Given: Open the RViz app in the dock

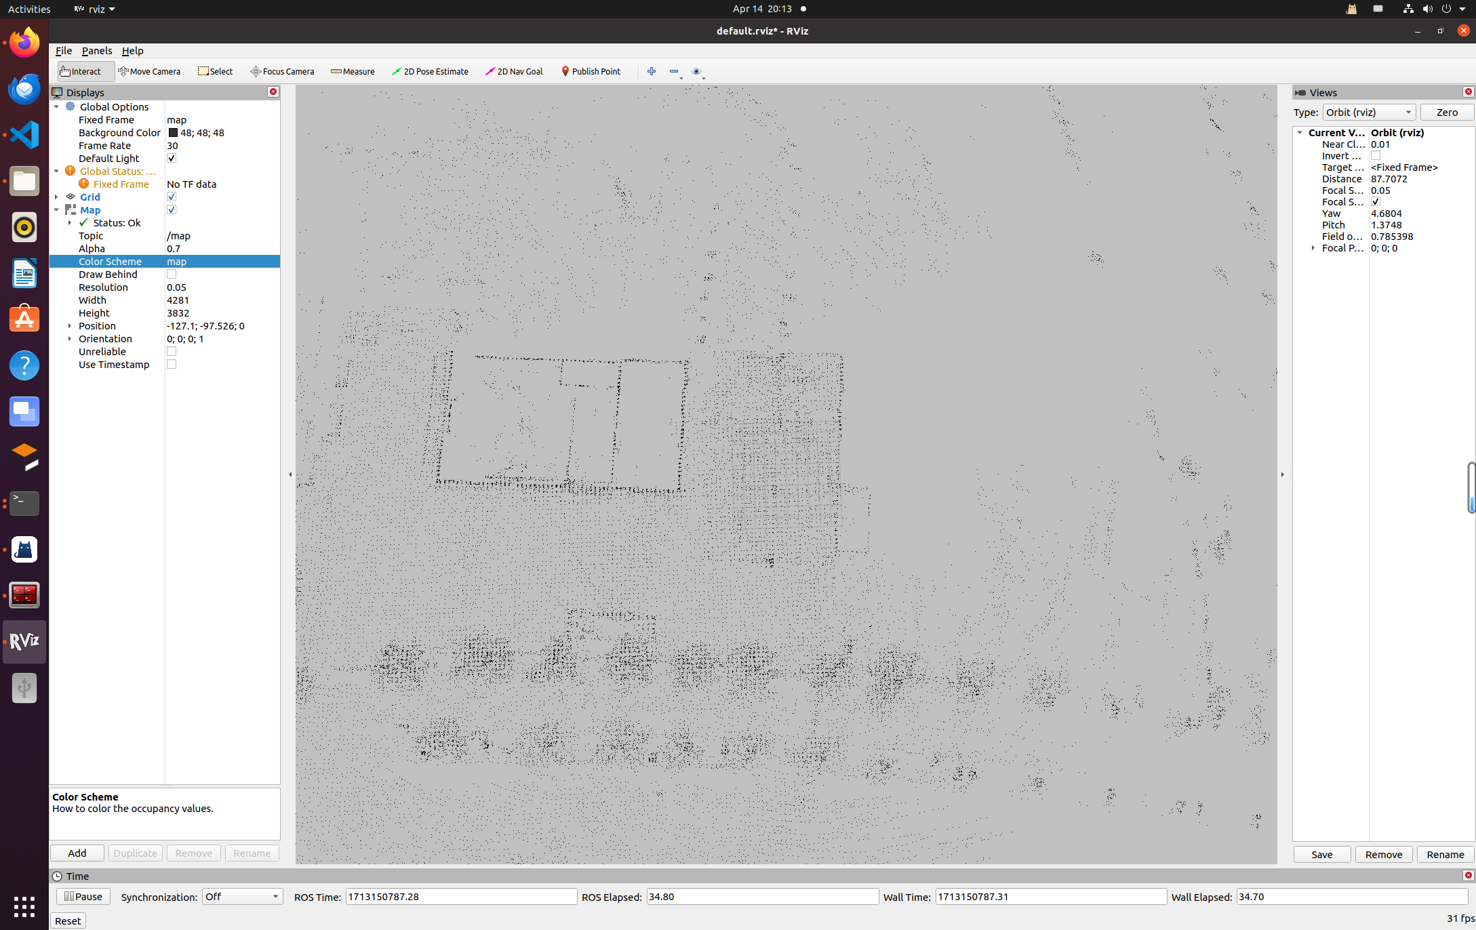Looking at the screenshot, I should tap(24, 641).
